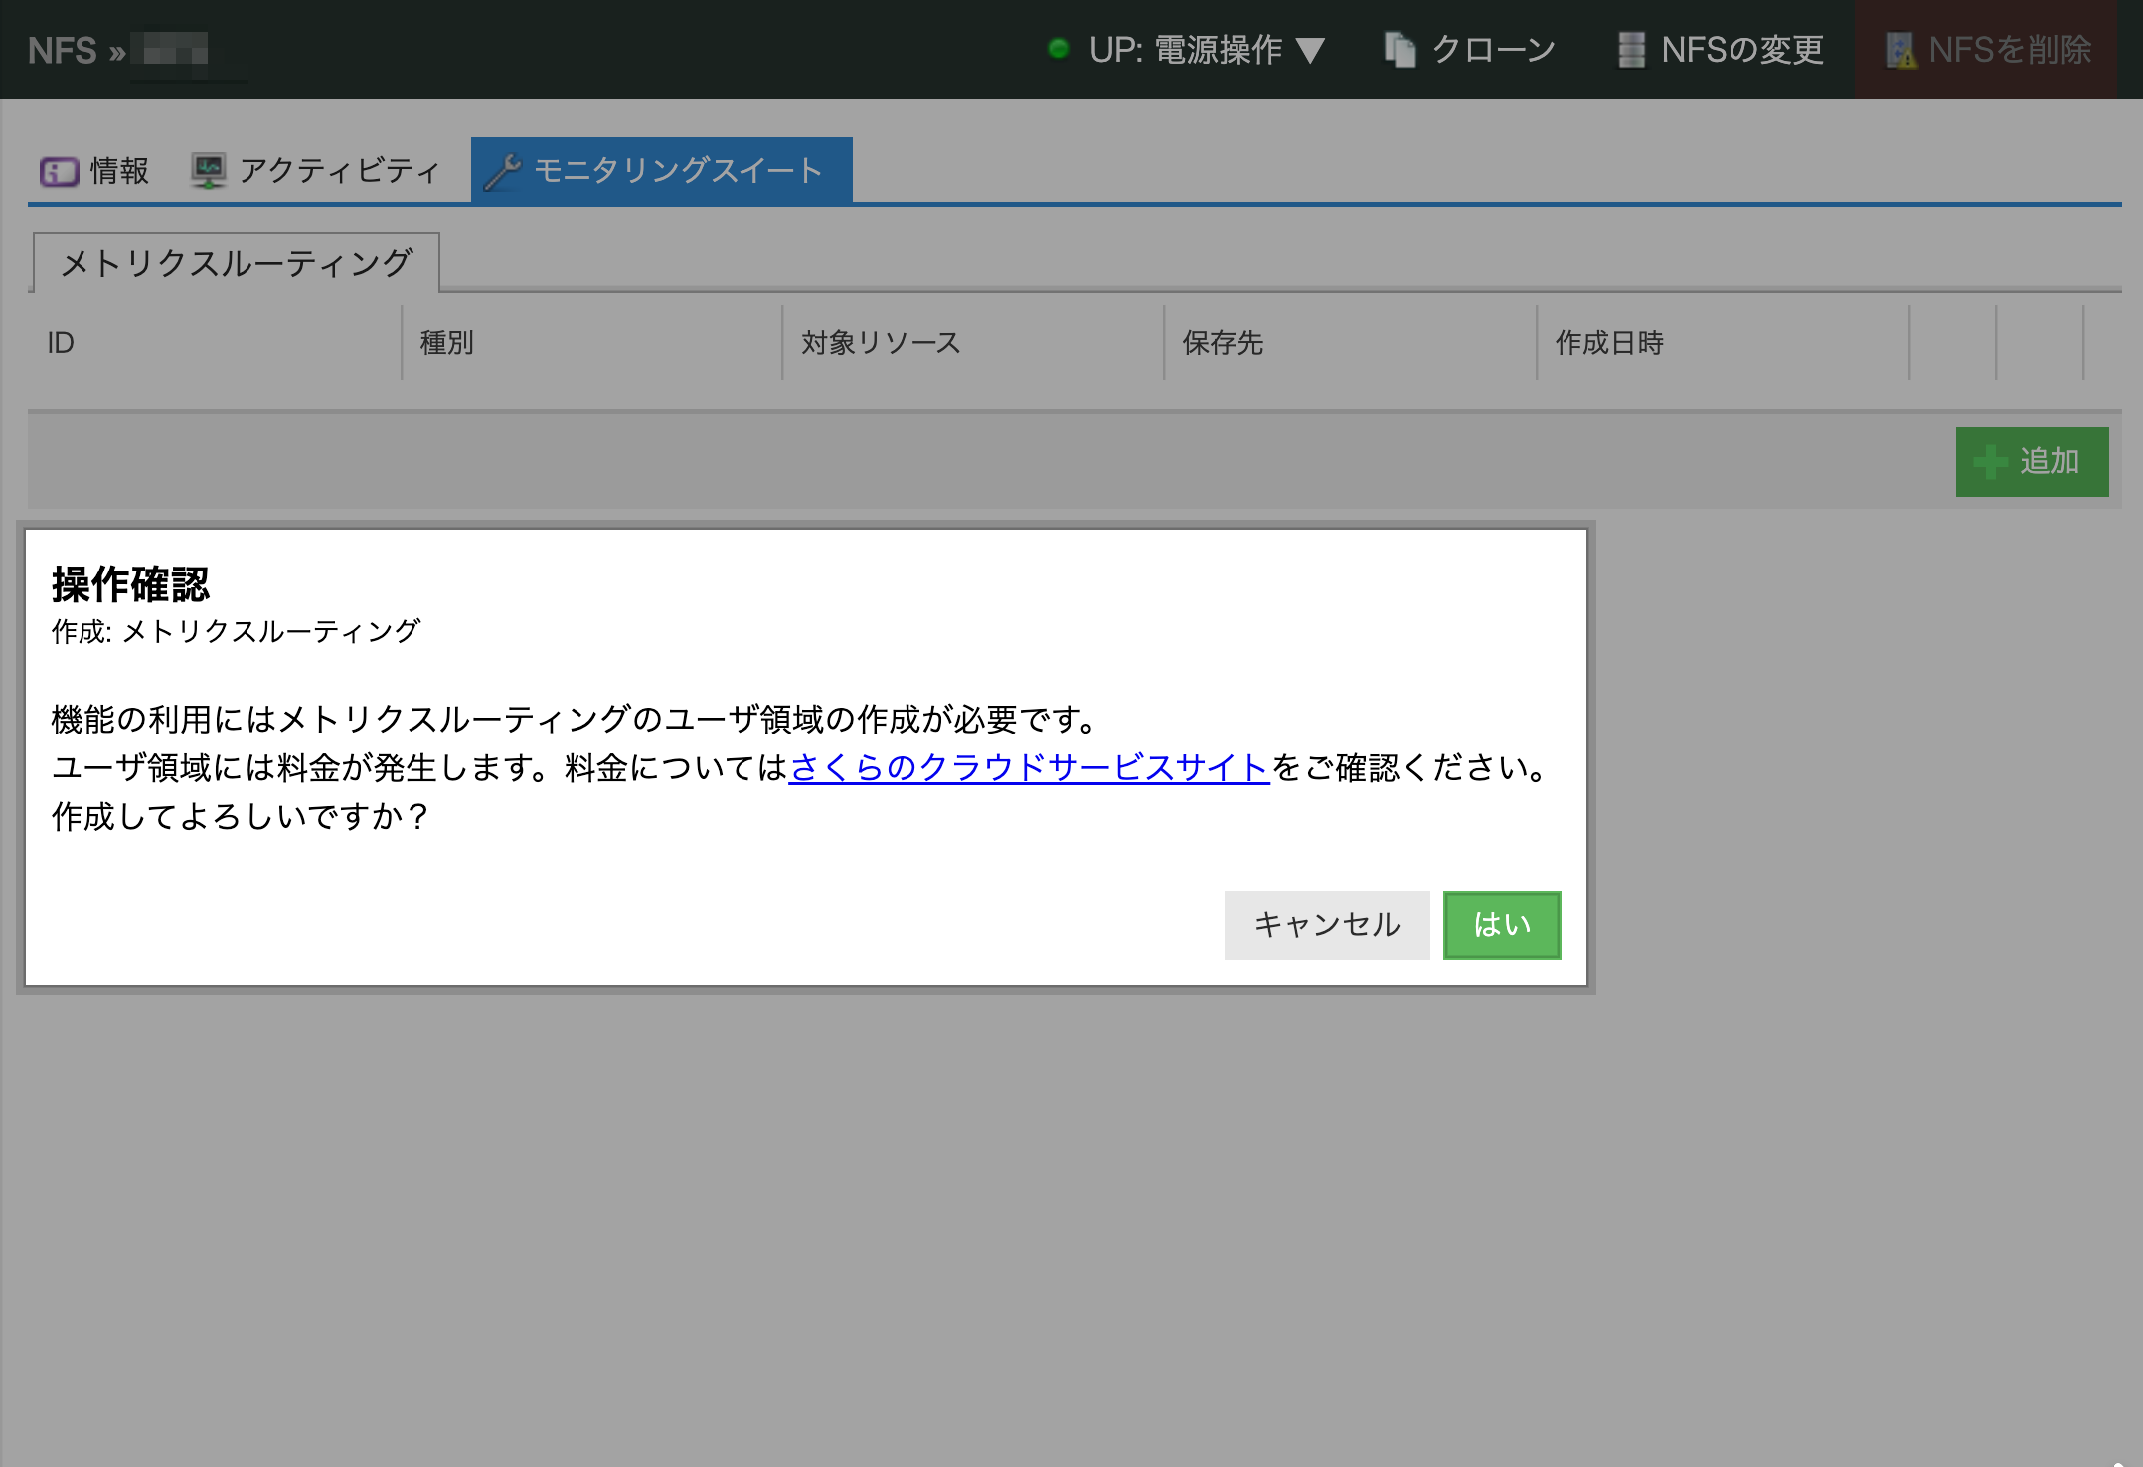Expand the 電源操作 dropdown arrow
The width and height of the screenshot is (2143, 1467).
(1311, 50)
